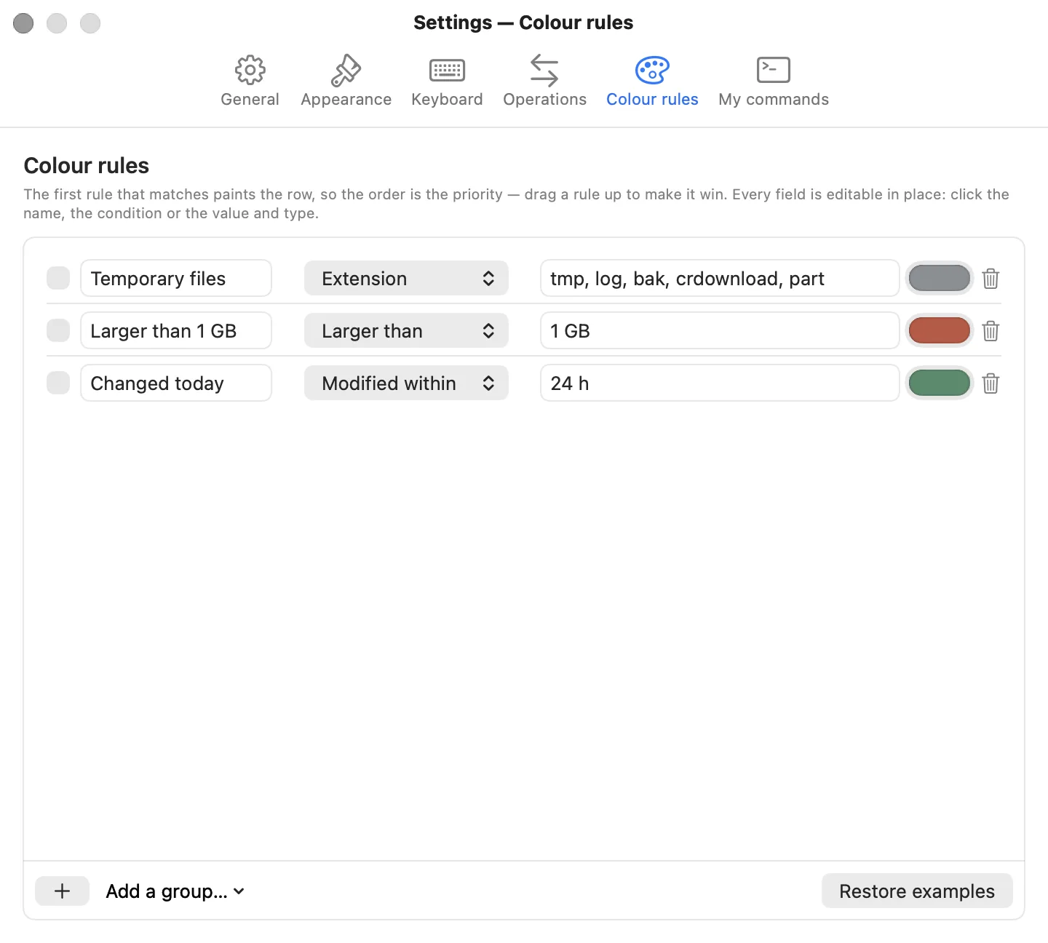Screen dimensions: 1048x943
Task: Open the General settings gear icon
Action: pos(250,71)
